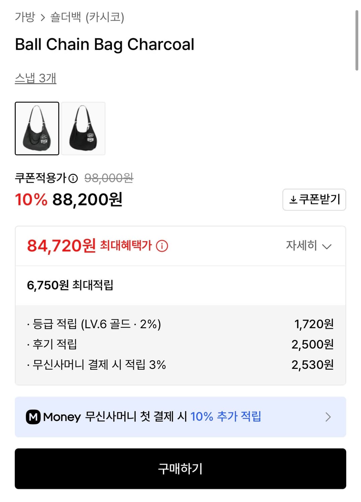Click info icon beside 최대혜택가
The width and height of the screenshot is (361, 502).
(x=162, y=246)
